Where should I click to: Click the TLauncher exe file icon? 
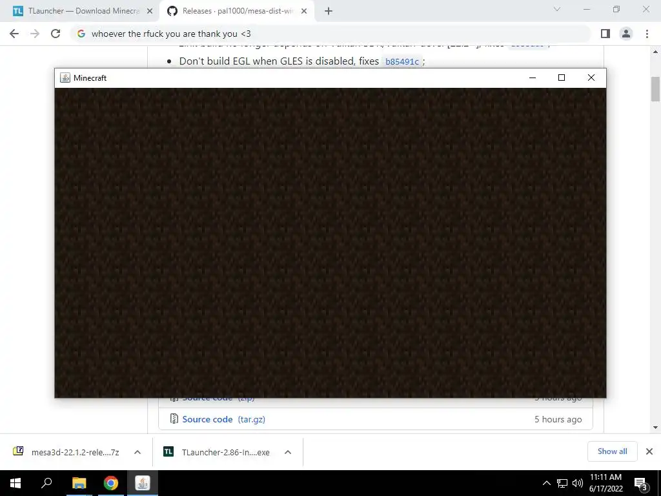coord(168,451)
